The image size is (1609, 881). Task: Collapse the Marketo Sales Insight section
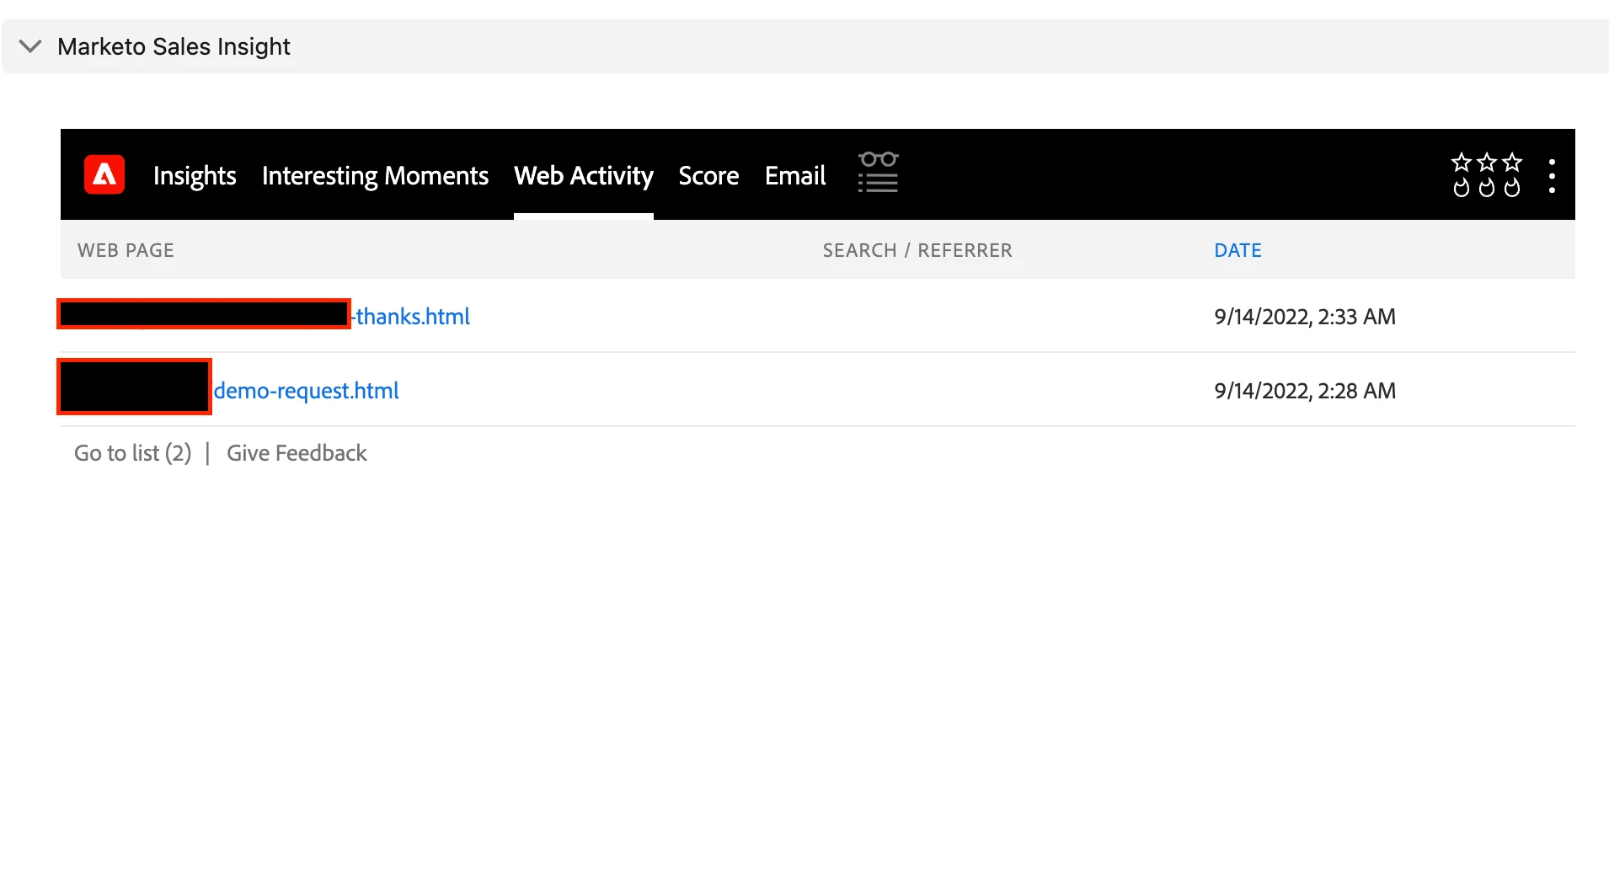30,46
